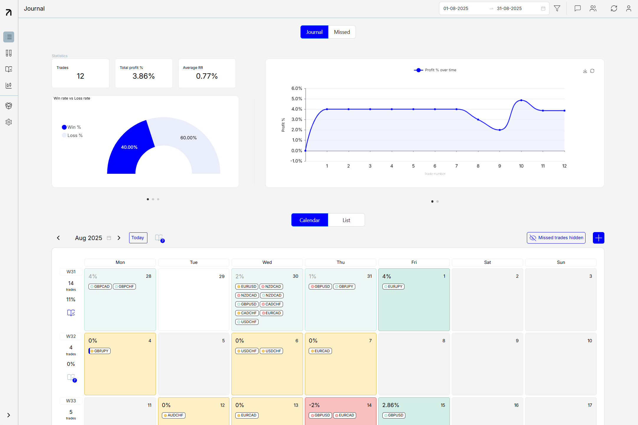The height and width of the screenshot is (425, 638).
Task: Switch to the Journal tab
Action: [314, 32]
